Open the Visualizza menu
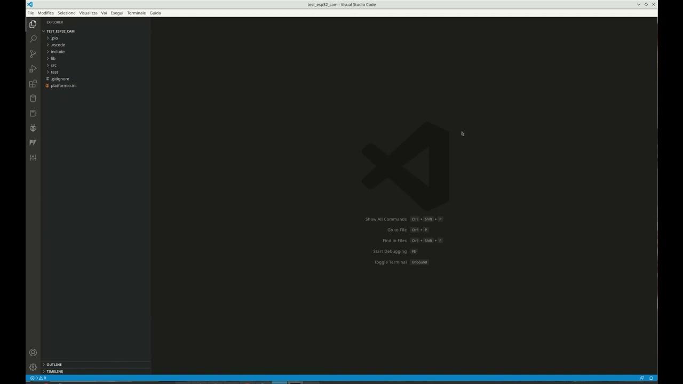 tap(88, 13)
